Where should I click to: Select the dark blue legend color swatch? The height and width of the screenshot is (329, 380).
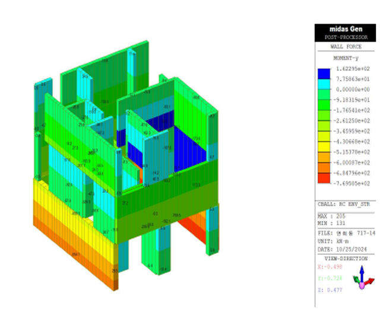coord(324,74)
